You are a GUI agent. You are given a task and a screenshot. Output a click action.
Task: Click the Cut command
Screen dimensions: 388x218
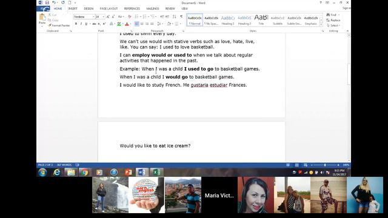tap(53, 15)
